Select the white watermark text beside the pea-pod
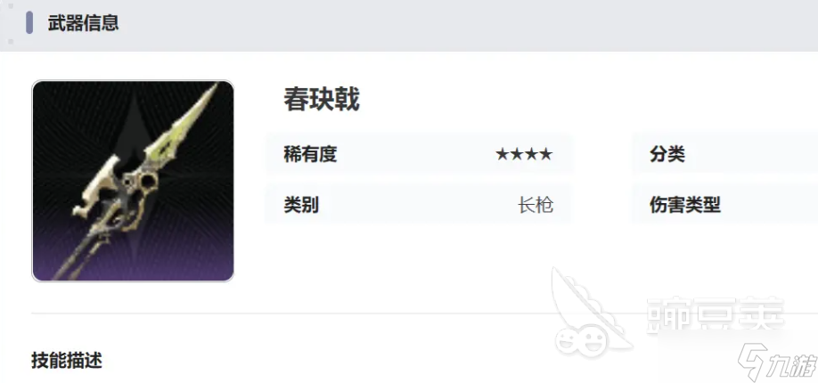The height and width of the screenshot is (383, 818). click(716, 315)
